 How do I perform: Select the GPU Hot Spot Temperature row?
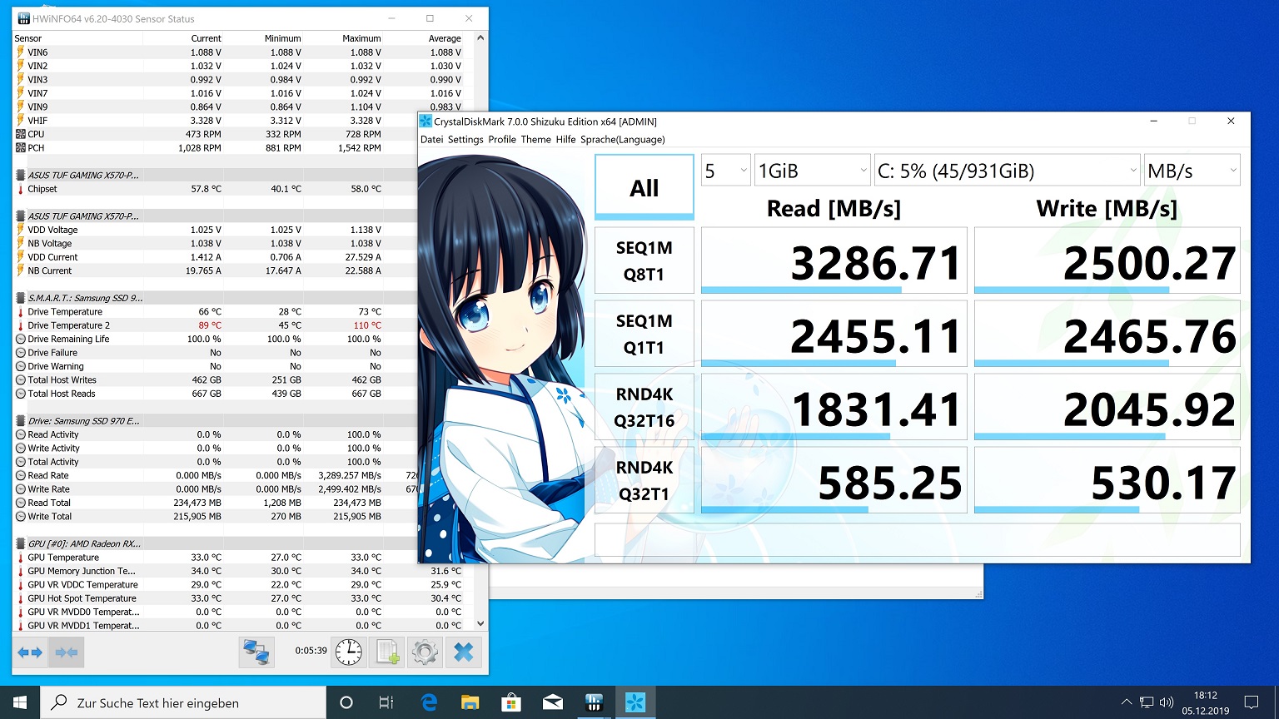(243, 598)
